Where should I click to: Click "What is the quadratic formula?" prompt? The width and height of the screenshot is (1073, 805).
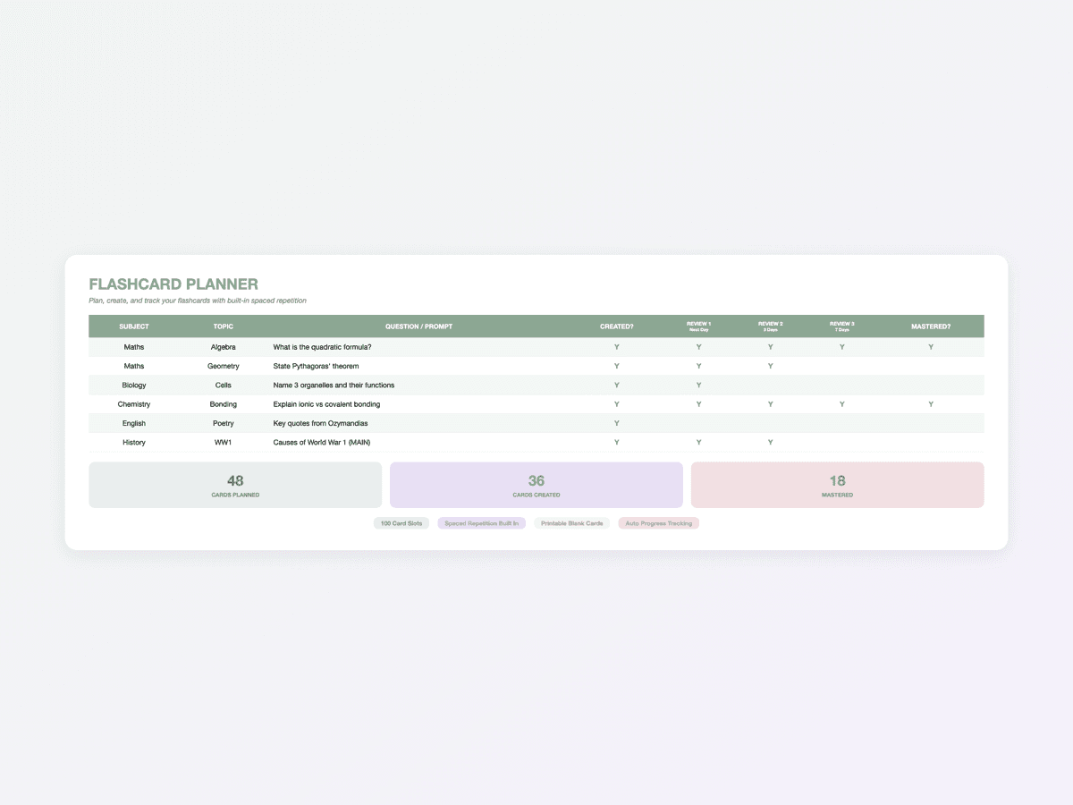(322, 347)
